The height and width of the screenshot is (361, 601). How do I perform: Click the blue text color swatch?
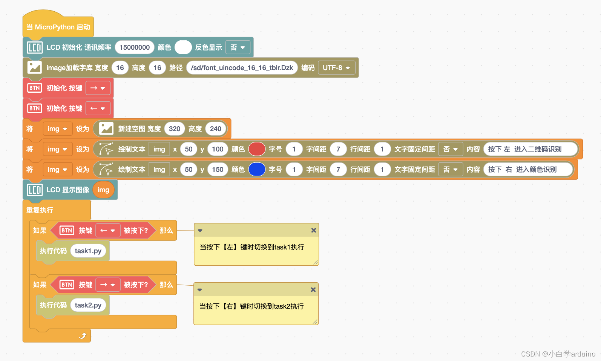tap(257, 170)
